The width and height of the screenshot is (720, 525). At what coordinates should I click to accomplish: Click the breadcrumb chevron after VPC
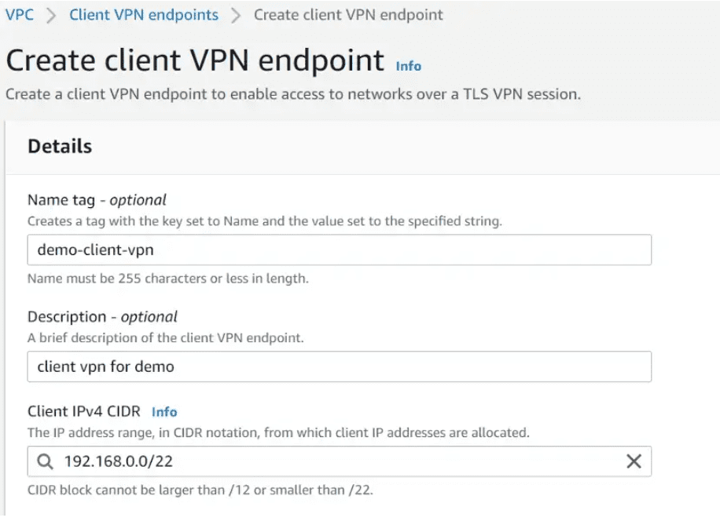point(51,15)
